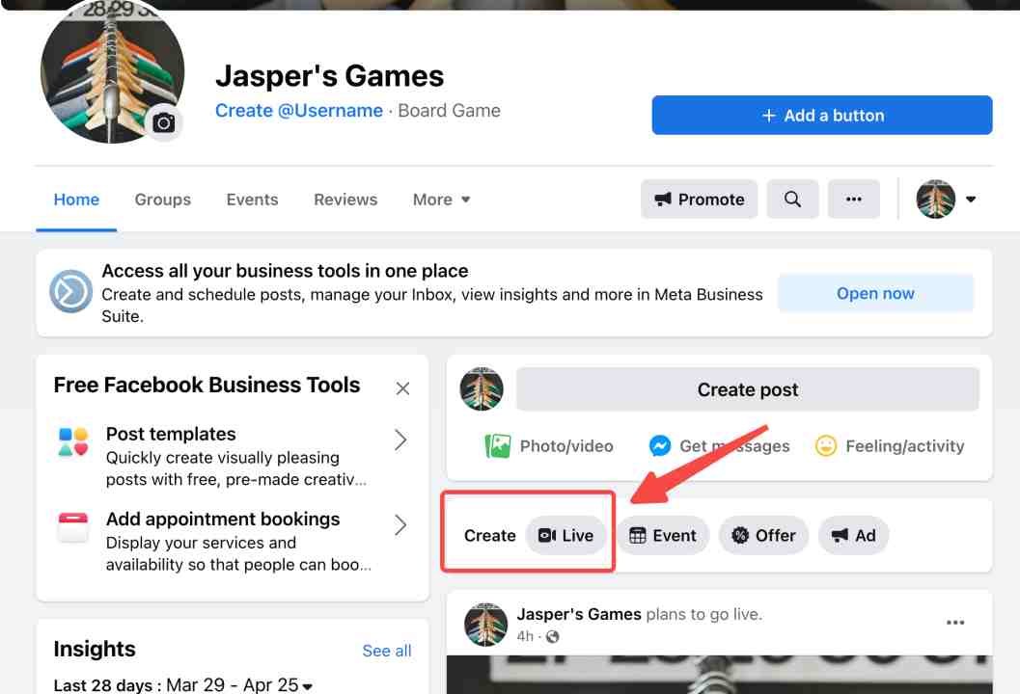Open post options for Jasper's Games post
This screenshot has height=694, width=1020.
click(955, 623)
